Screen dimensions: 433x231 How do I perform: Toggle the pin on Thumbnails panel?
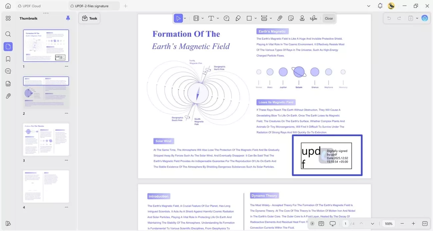(x=68, y=18)
